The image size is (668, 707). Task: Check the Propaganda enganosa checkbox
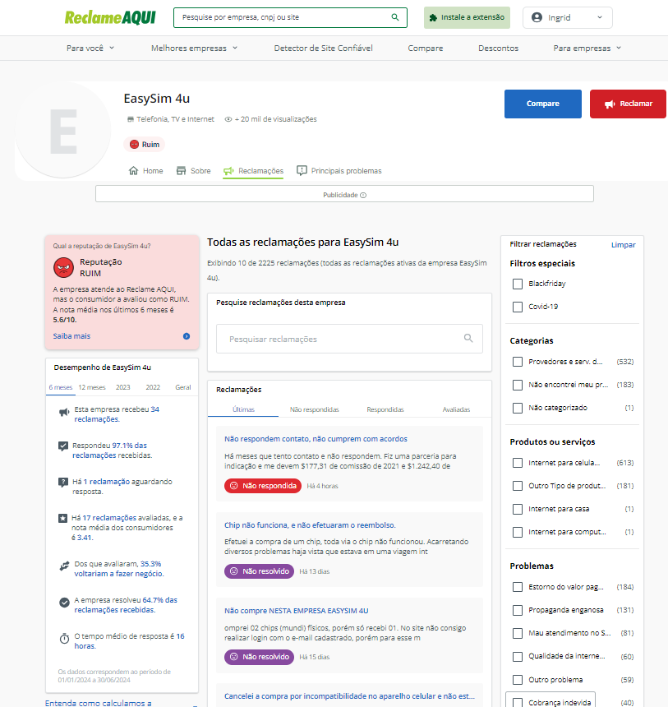518,610
